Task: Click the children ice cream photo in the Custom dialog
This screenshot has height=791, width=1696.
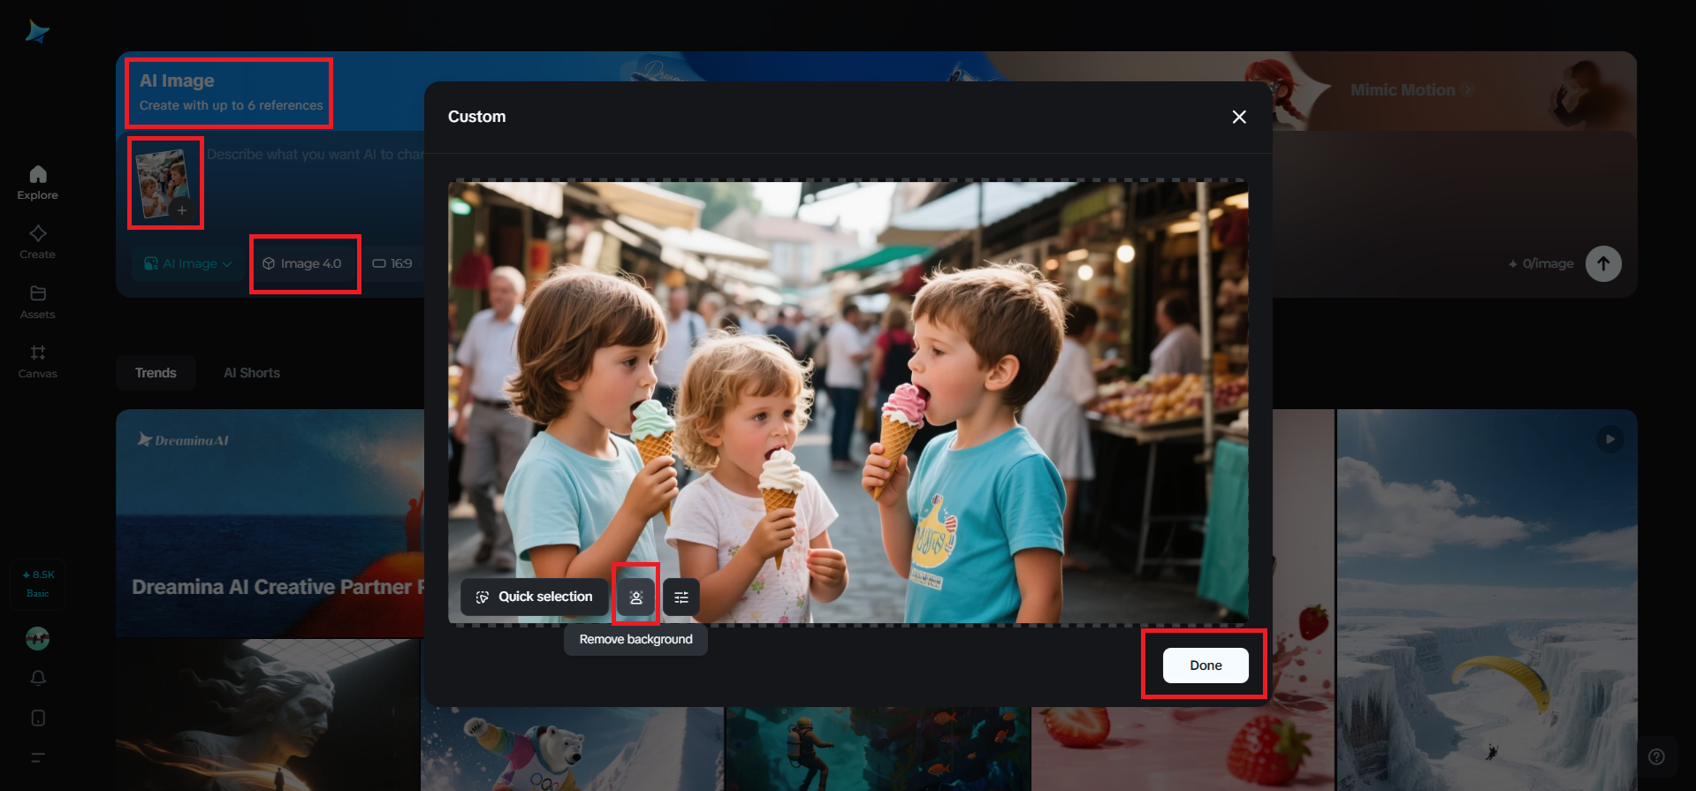Action: pos(848,402)
